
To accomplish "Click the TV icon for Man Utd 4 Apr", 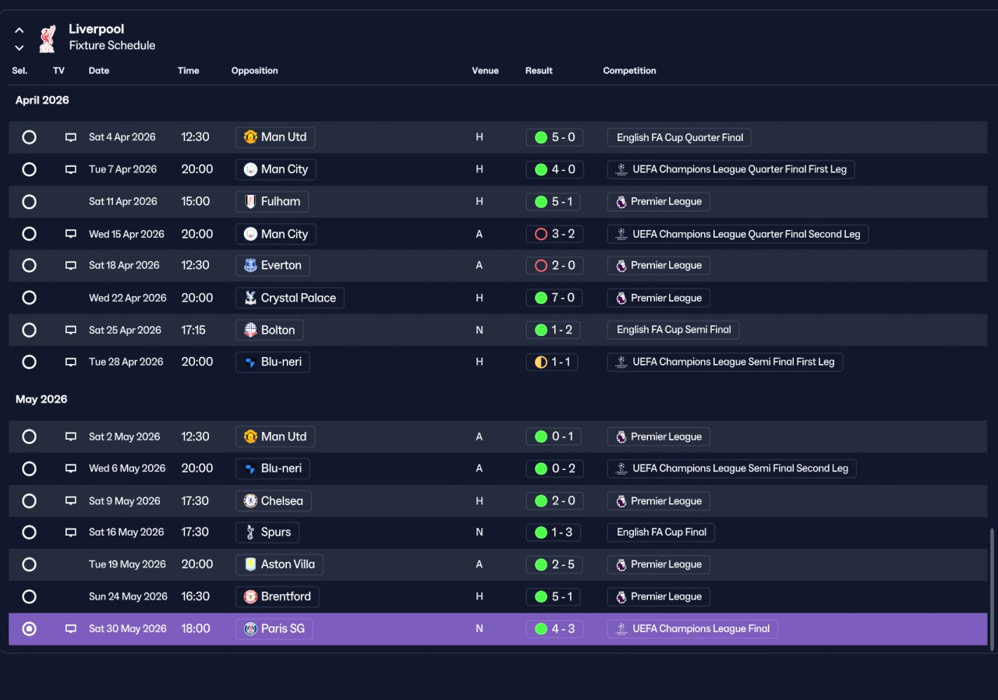I will 71,137.
